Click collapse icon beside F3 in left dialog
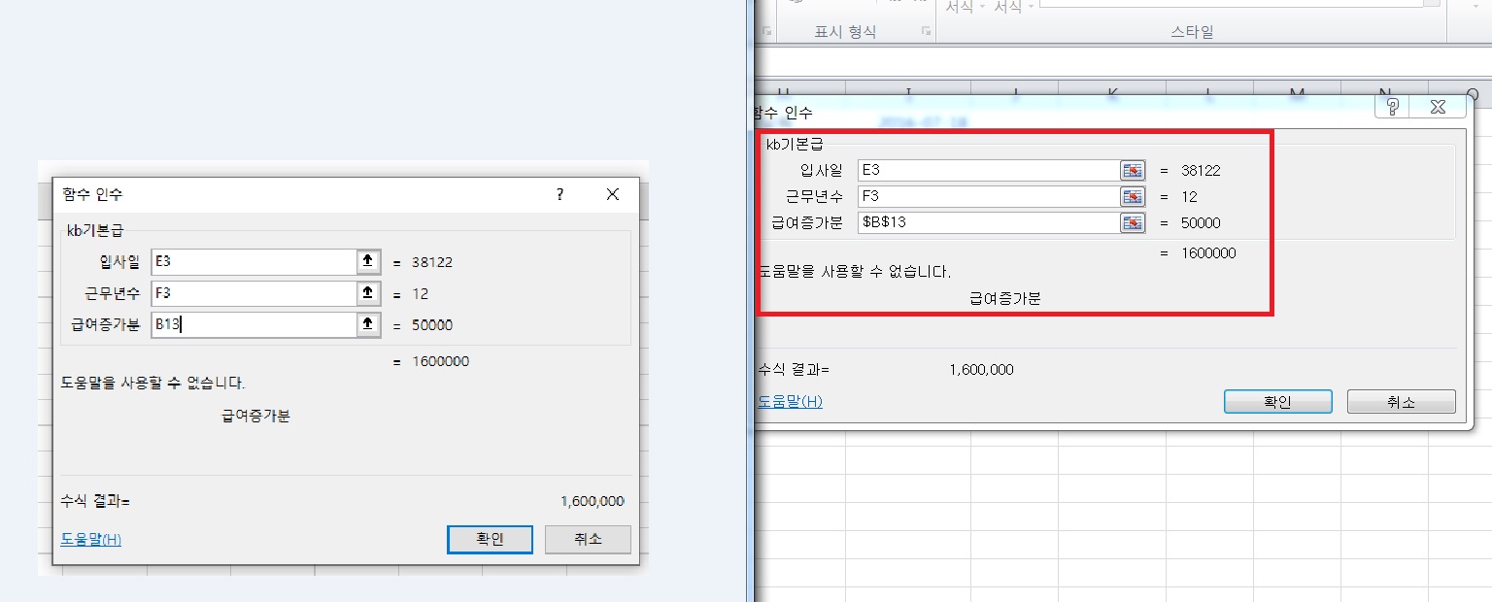 pos(367,294)
